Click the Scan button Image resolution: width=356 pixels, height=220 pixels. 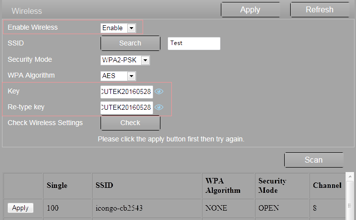[313, 160]
